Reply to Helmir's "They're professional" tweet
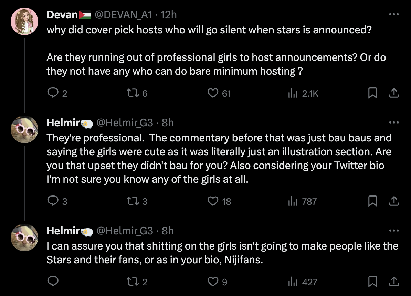 click(x=52, y=201)
